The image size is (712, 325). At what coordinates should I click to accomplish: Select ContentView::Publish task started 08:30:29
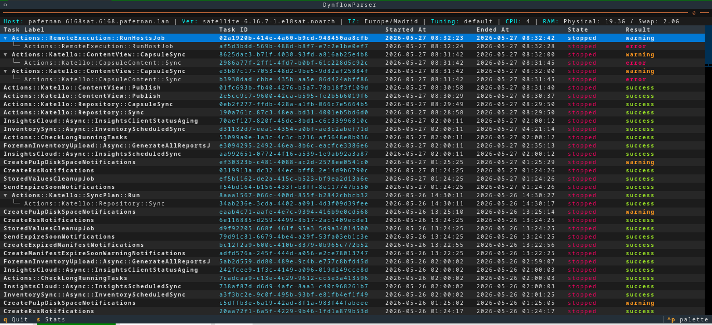[353, 96]
